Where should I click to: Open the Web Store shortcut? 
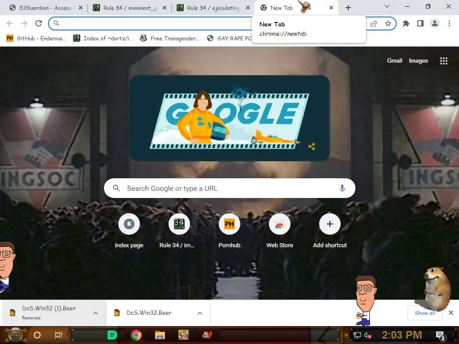[280, 231]
